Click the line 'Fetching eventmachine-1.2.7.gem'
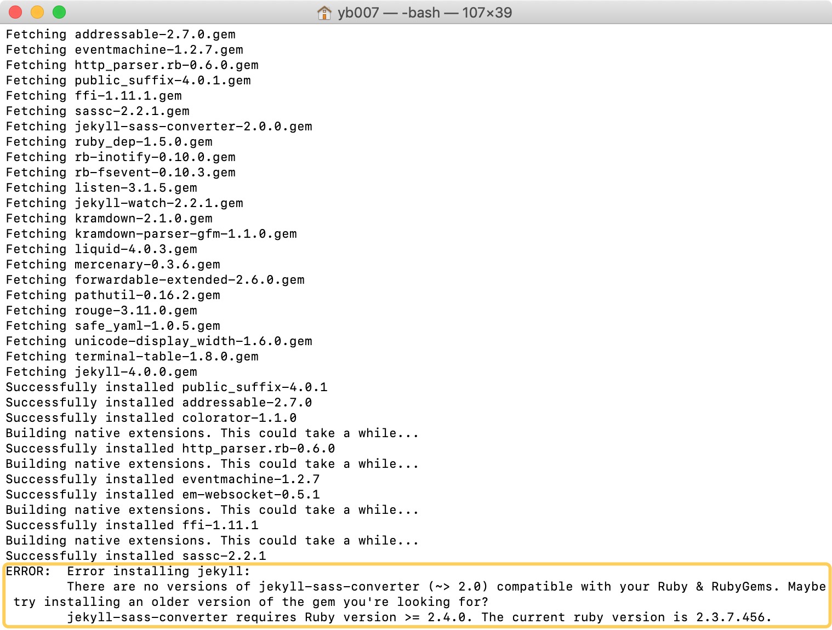Image resolution: width=832 pixels, height=630 pixels. click(124, 50)
